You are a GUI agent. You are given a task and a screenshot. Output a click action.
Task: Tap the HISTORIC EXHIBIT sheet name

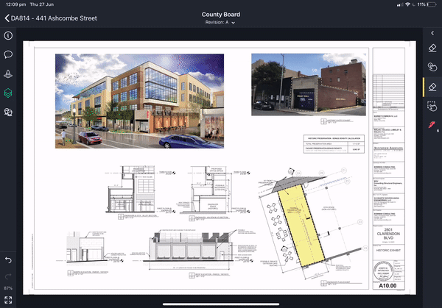pyautogui.click(x=388, y=251)
